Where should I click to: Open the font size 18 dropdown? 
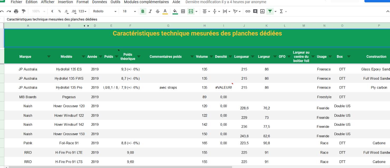[x=129, y=11]
